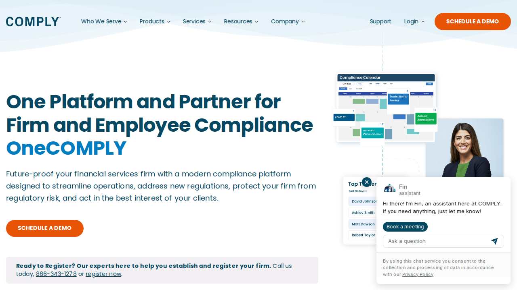Screen dimensions: 517x290
Task: Click the Compliance Calendar image
Action: [x=386, y=108]
